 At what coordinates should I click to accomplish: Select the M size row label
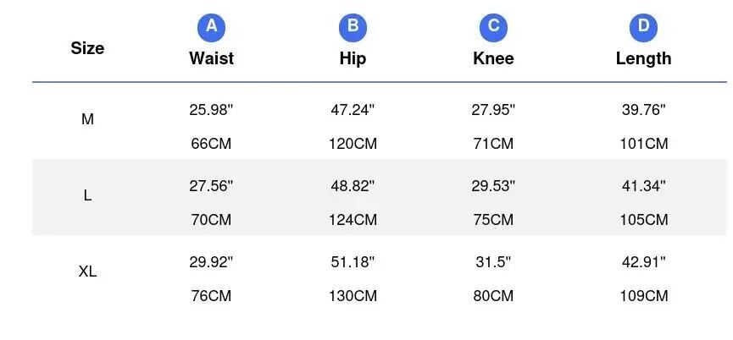click(x=87, y=120)
